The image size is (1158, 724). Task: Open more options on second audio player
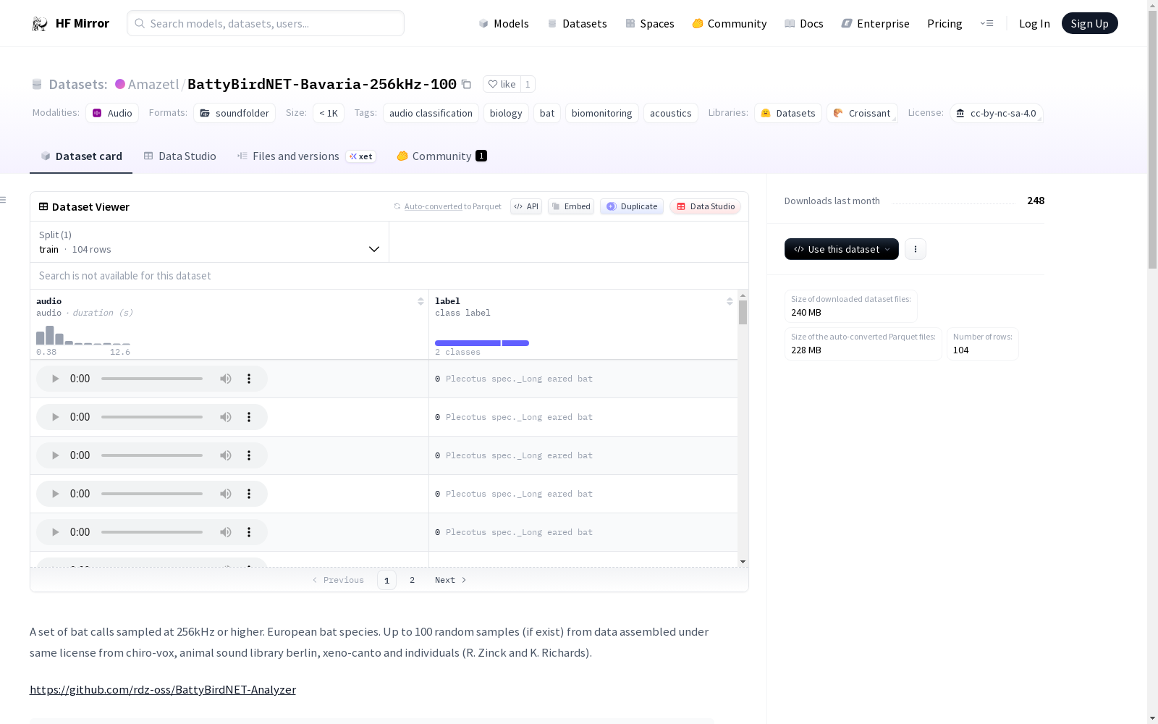click(x=249, y=417)
